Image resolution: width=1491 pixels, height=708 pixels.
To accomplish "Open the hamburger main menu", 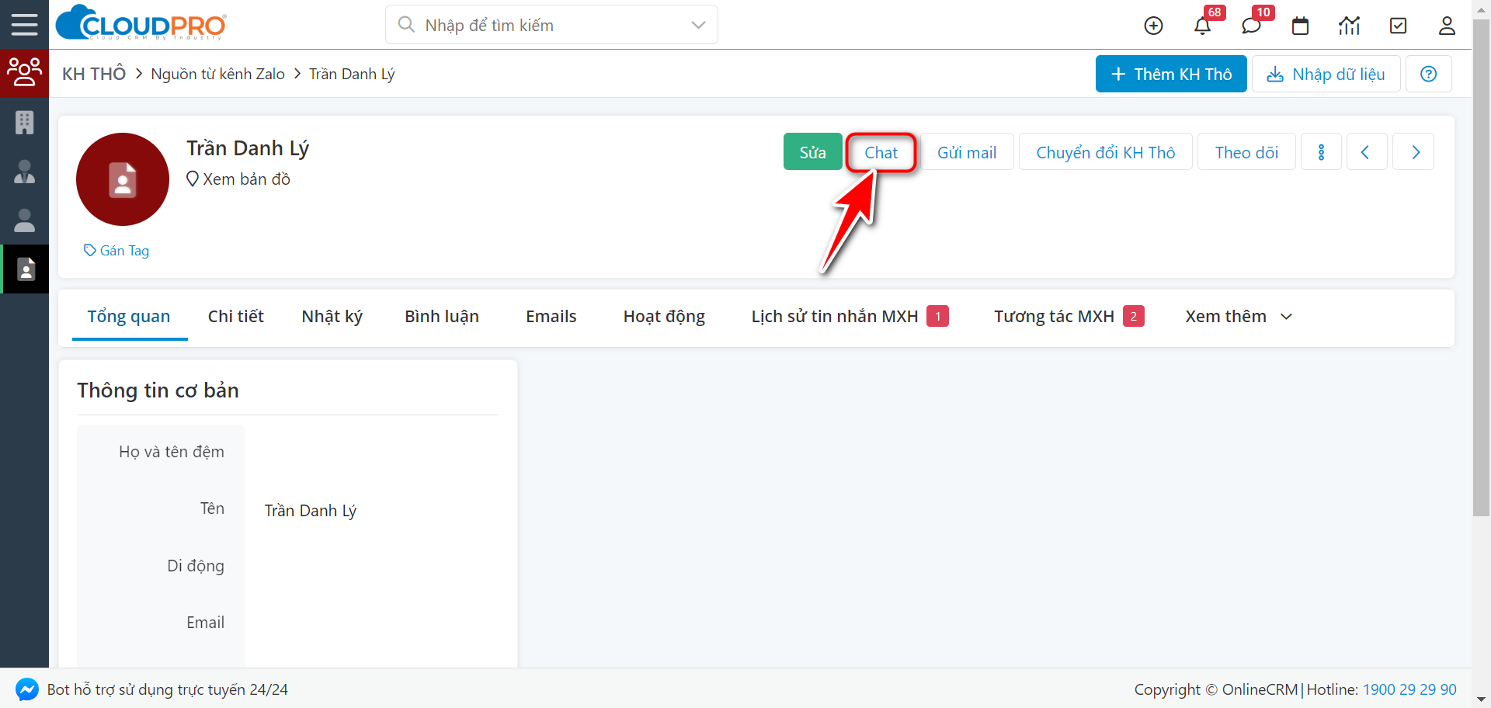I will pyautogui.click(x=24, y=25).
